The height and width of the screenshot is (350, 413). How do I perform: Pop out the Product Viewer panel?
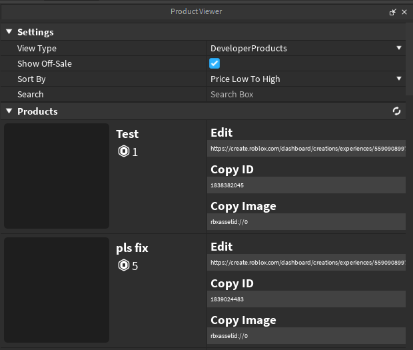[x=393, y=12]
